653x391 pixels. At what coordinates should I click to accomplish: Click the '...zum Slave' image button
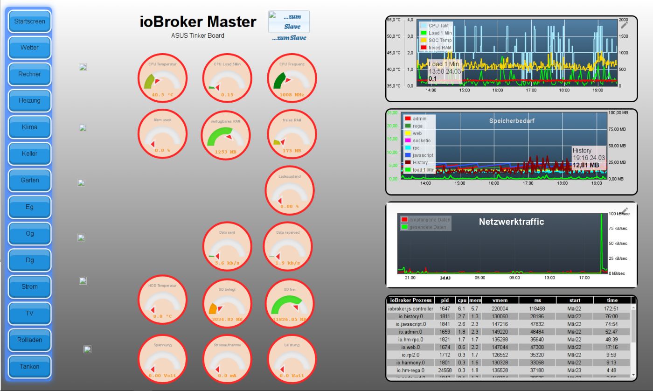pyautogui.click(x=289, y=21)
